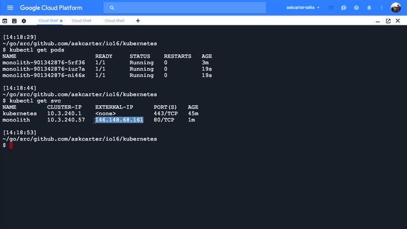Click the kubectl get pods command
Screen dimensions: 407x229
point(37,50)
